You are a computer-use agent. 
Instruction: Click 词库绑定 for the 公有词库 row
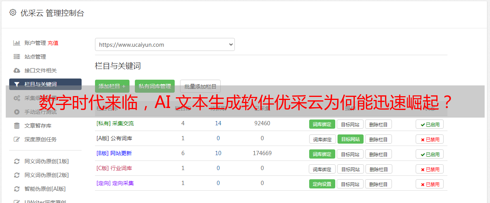pos(322,139)
